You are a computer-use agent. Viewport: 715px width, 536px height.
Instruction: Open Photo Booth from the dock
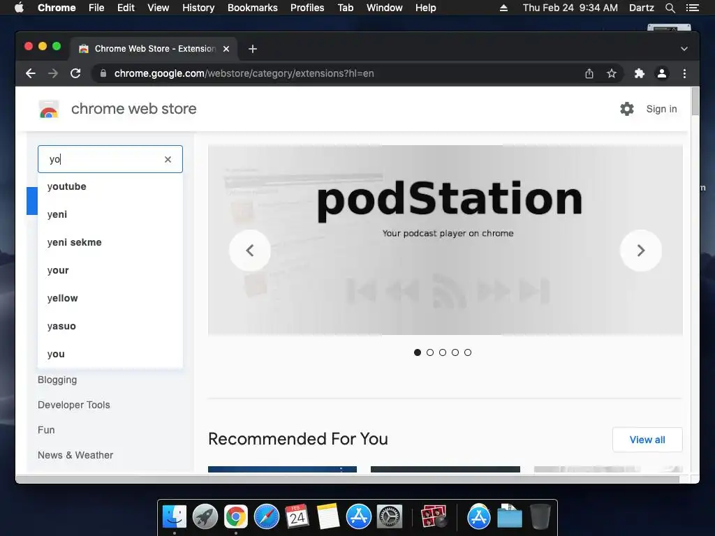(433, 517)
